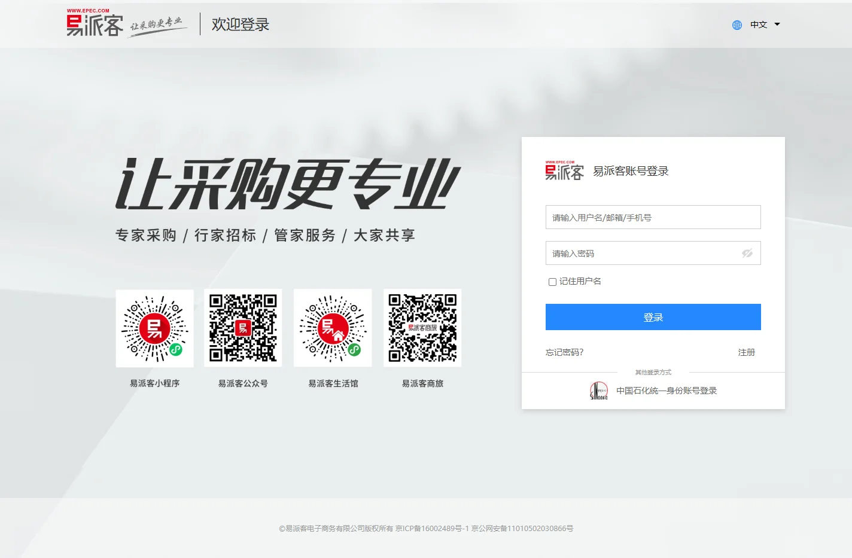852x558 pixels.
Task: Open the 注册 link
Action: (x=746, y=352)
